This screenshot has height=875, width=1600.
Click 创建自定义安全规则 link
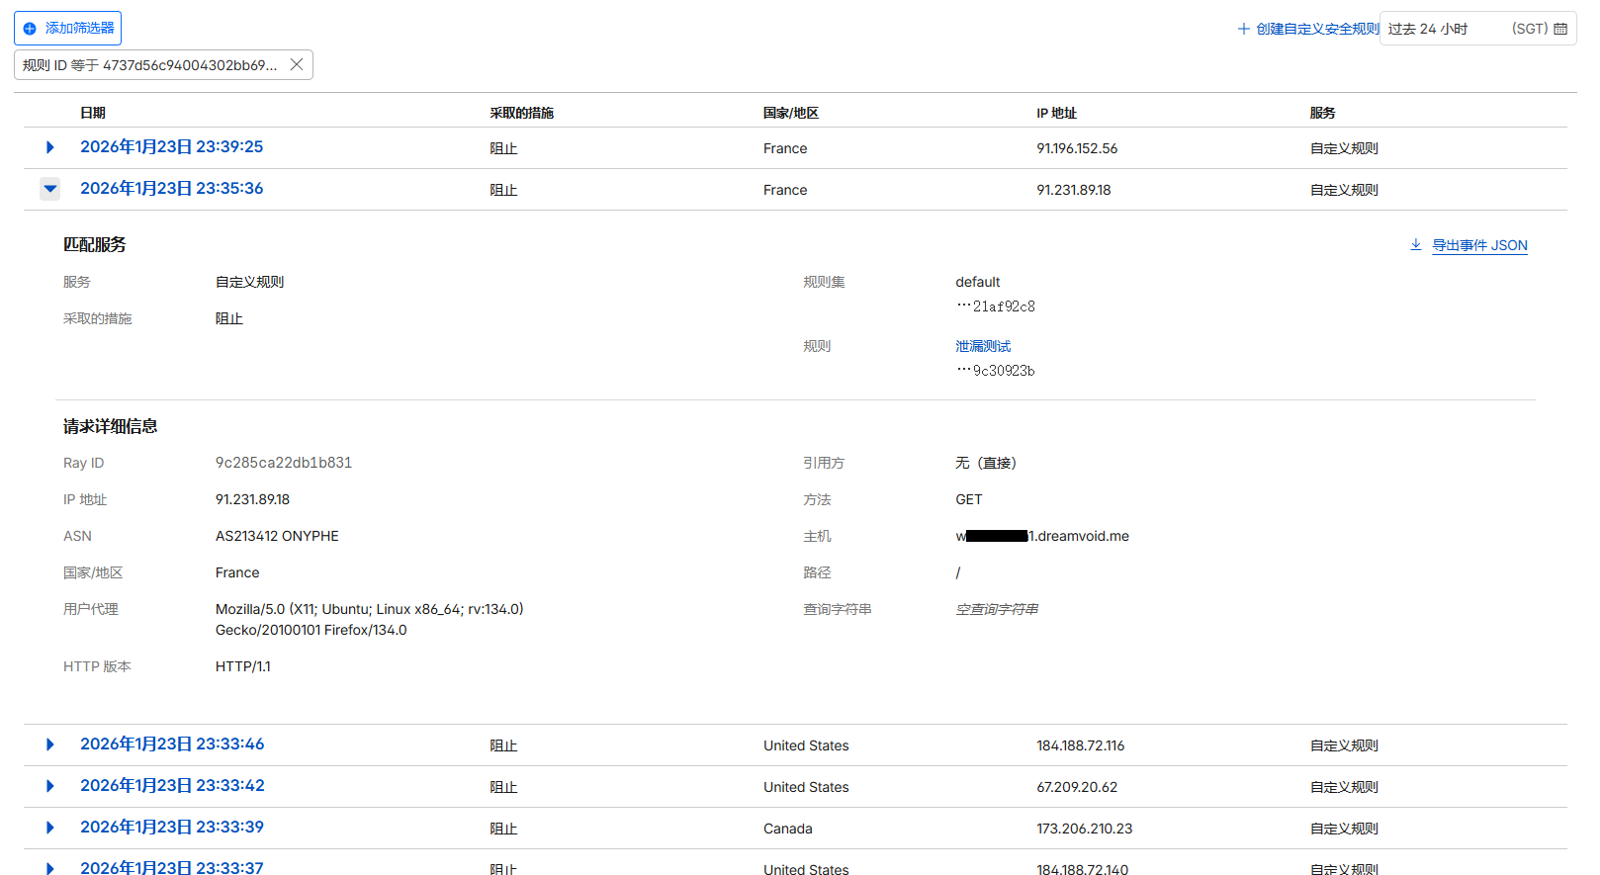click(1317, 29)
